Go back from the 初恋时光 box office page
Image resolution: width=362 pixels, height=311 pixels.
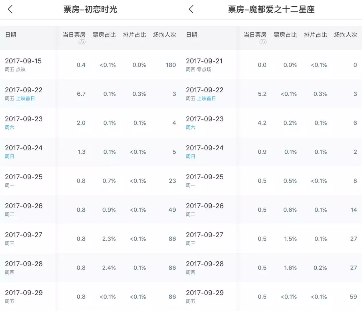(x=10, y=9)
